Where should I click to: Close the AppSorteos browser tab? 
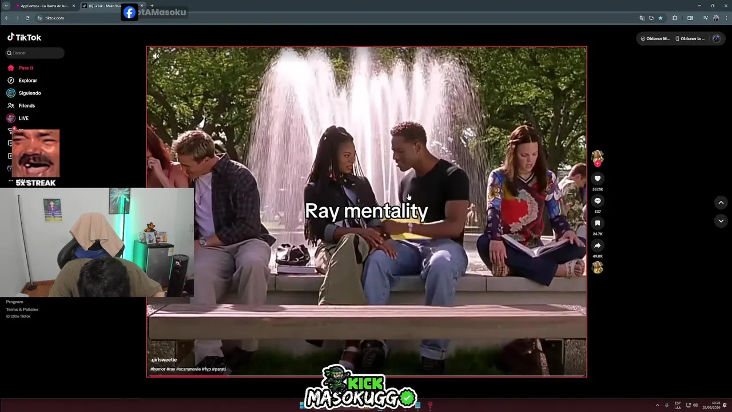click(73, 6)
